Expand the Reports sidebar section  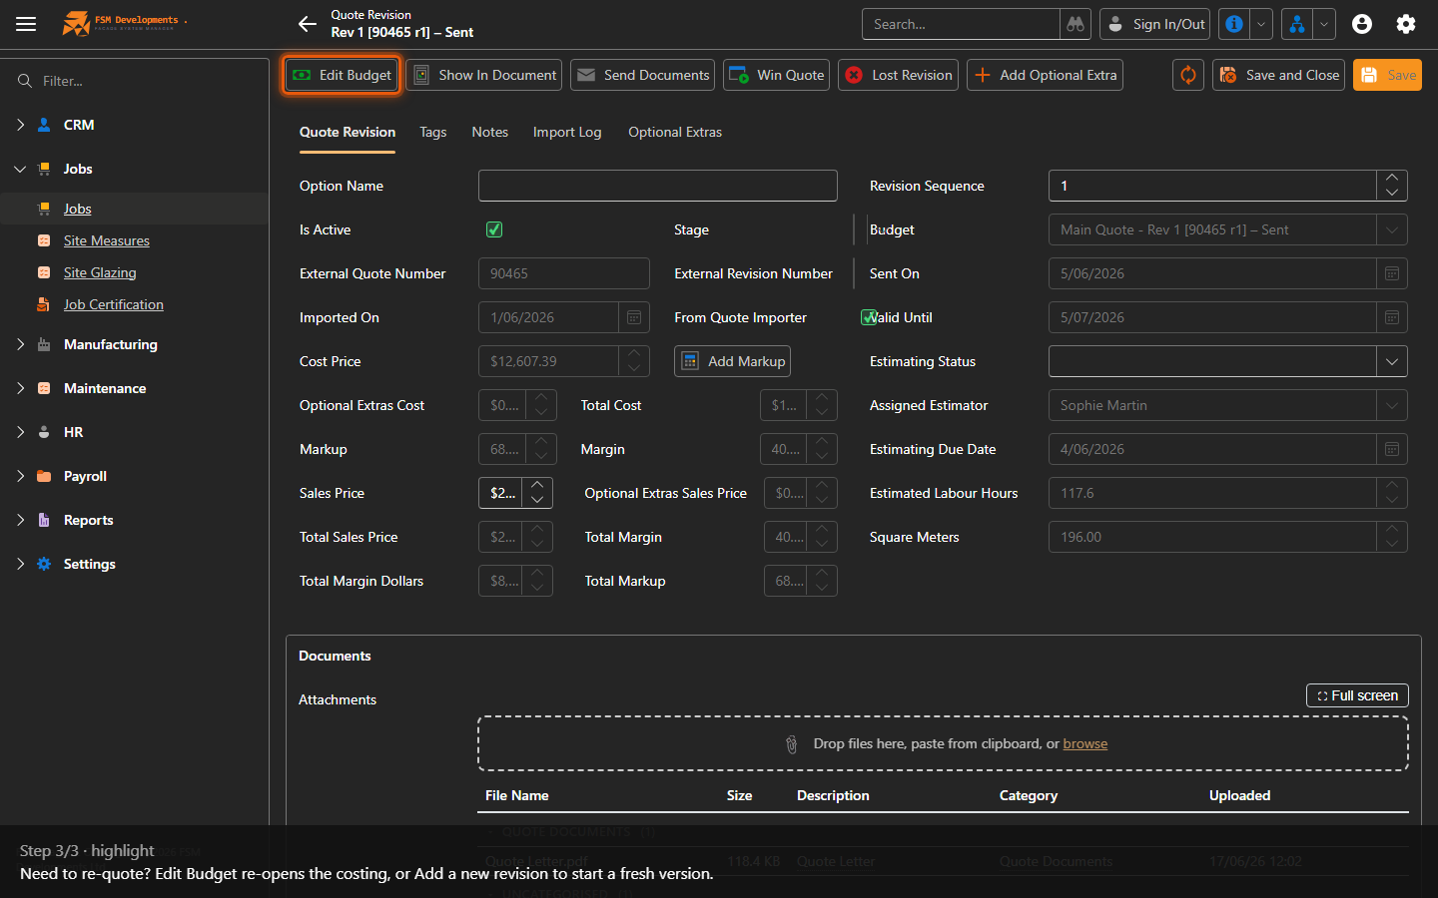click(x=20, y=520)
